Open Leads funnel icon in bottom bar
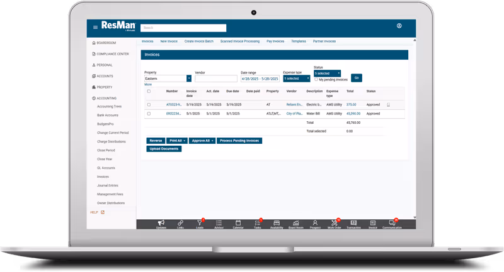Viewport: 504px width, 272px height. 200,224
